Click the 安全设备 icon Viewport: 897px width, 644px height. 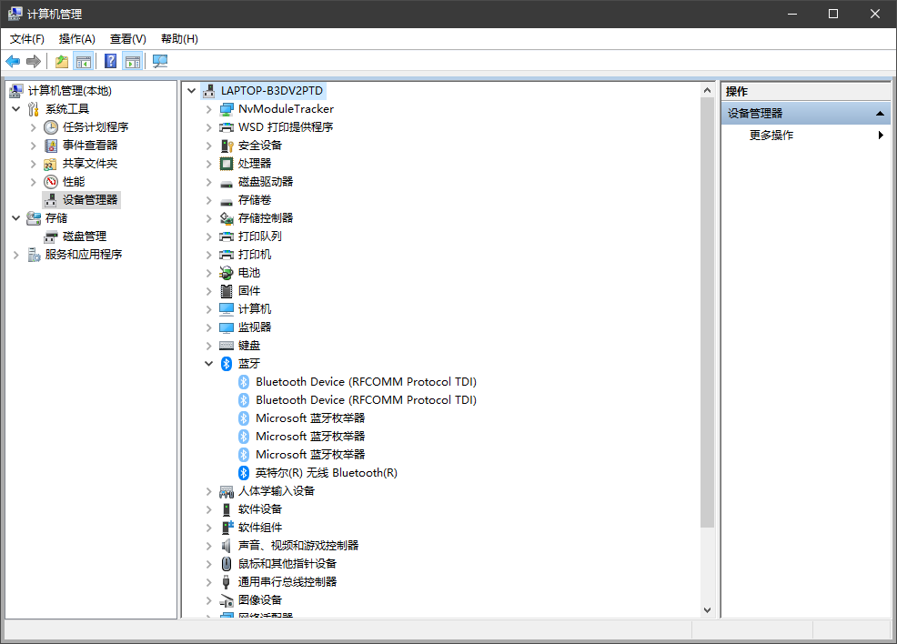click(227, 146)
